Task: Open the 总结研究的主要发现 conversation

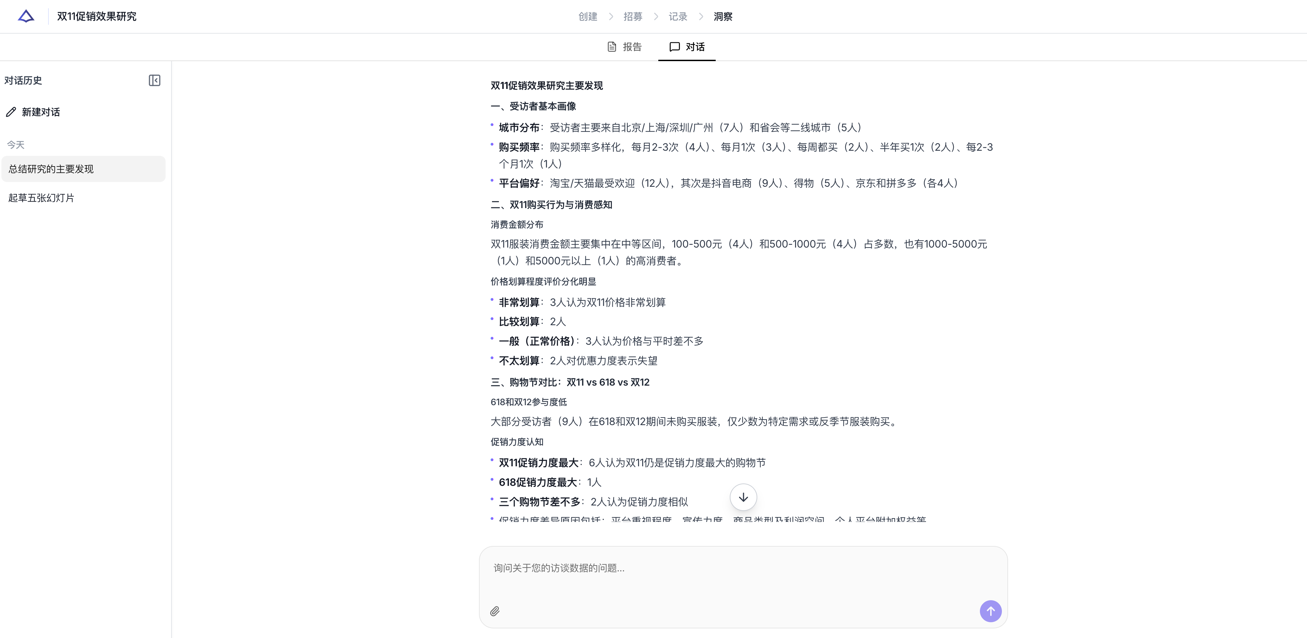Action: point(84,169)
